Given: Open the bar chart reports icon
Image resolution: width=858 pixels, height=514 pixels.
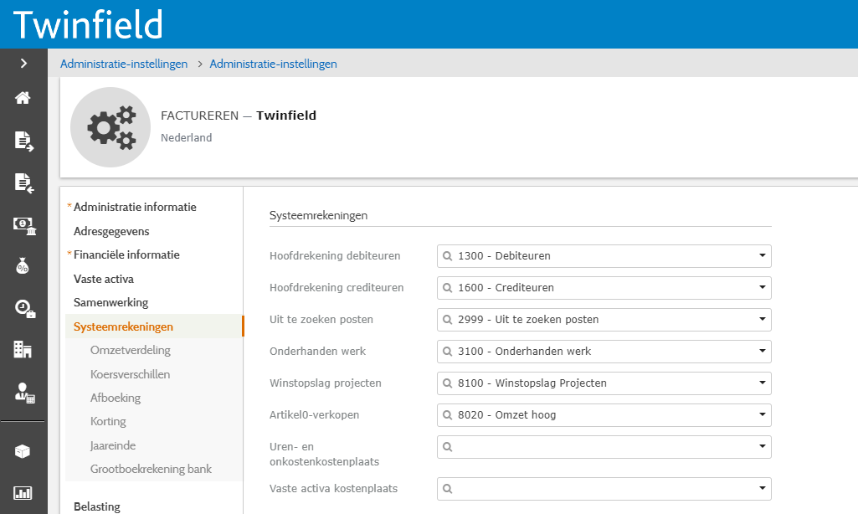Looking at the screenshot, I should (x=23, y=493).
